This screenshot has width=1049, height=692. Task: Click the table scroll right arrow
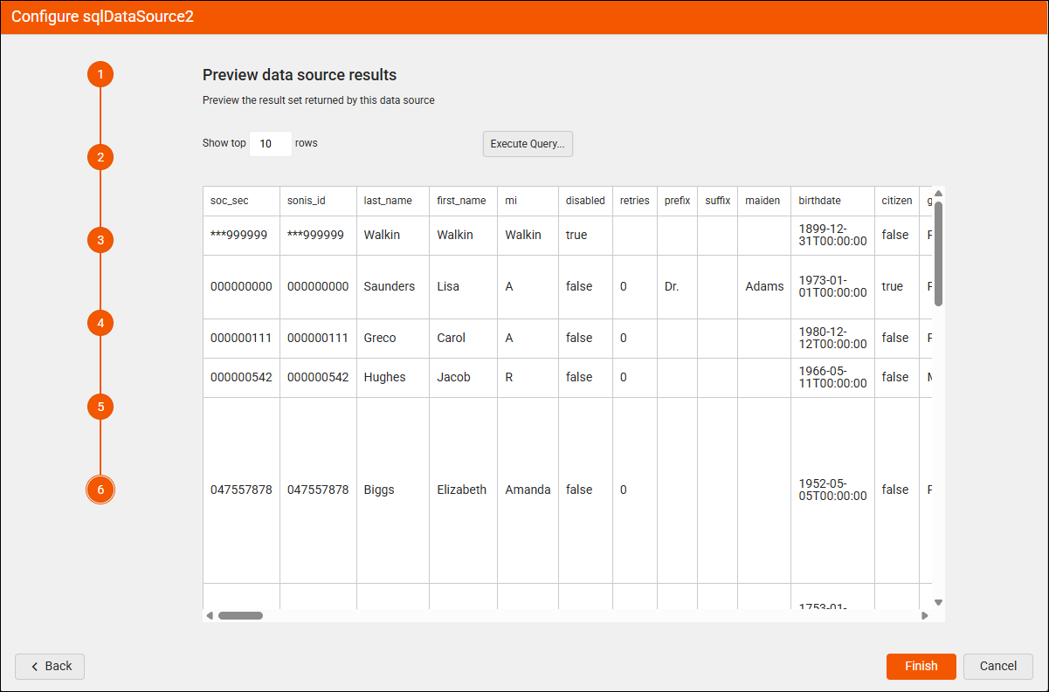coord(925,615)
